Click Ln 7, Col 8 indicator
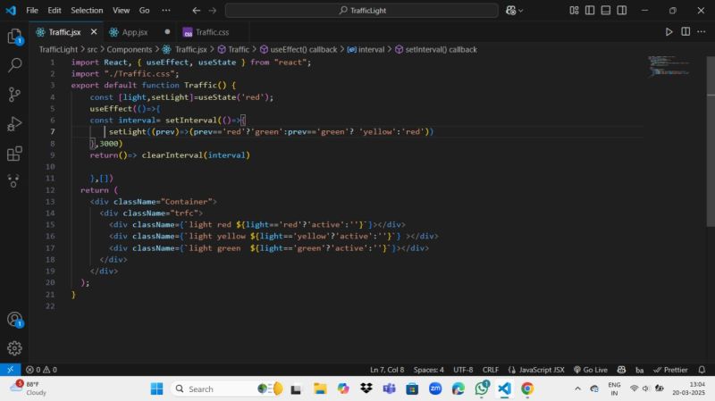Image resolution: width=715 pixels, height=401 pixels. (387, 370)
